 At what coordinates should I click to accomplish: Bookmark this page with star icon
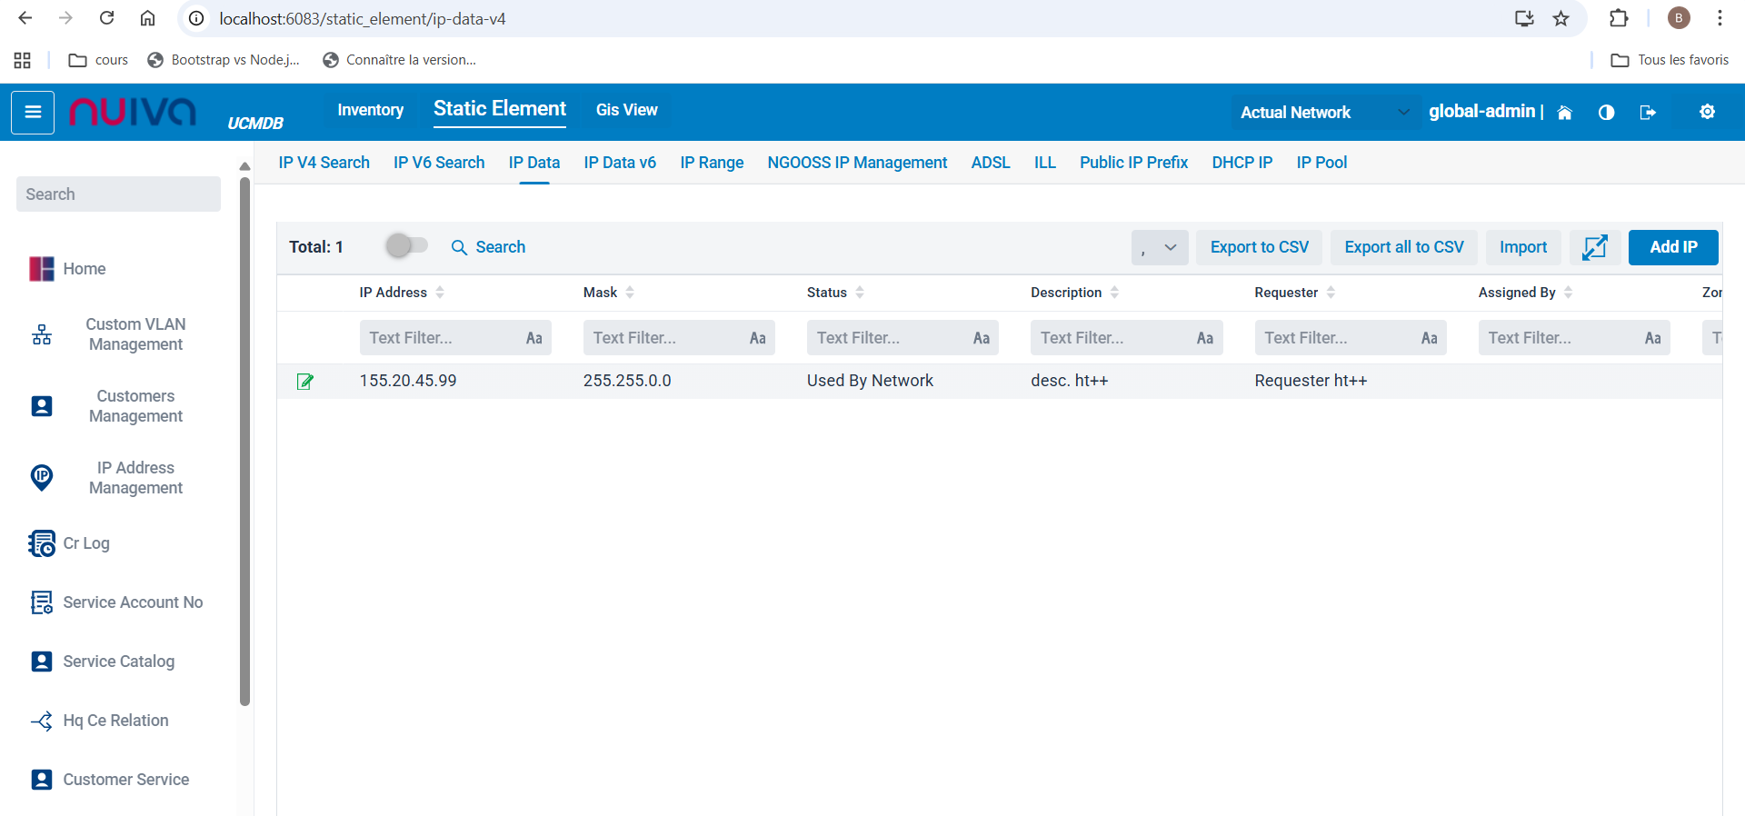(1561, 18)
